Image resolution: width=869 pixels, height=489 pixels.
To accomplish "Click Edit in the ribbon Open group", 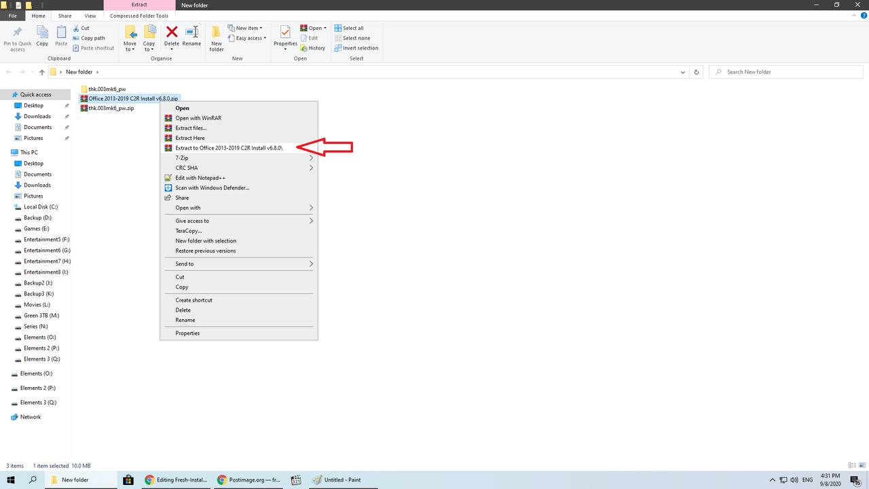I will coord(309,38).
